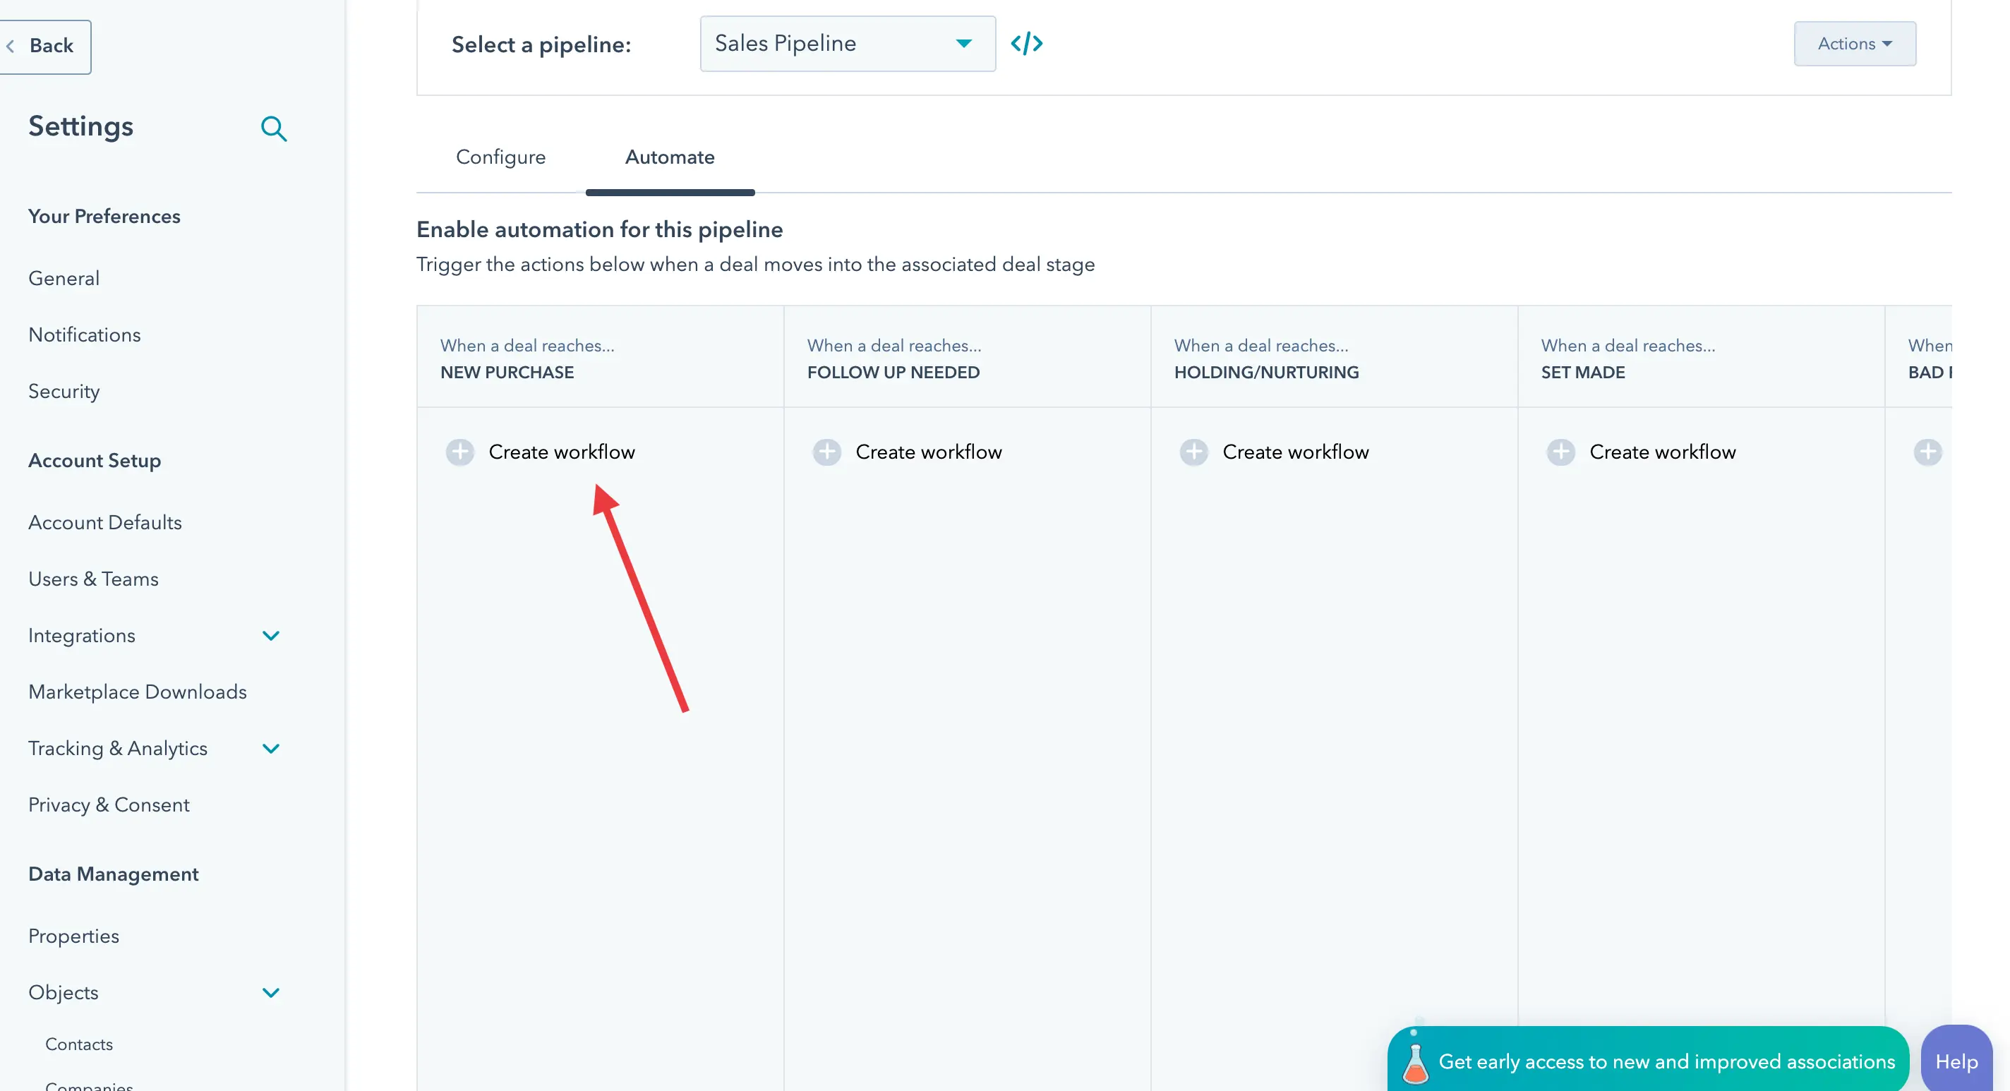Open Objects settings item

coord(64,994)
